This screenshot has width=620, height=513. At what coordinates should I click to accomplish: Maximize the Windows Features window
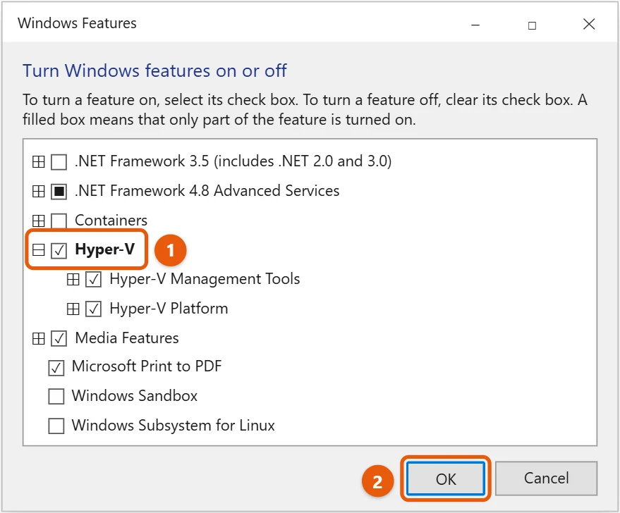pyautogui.click(x=533, y=25)
